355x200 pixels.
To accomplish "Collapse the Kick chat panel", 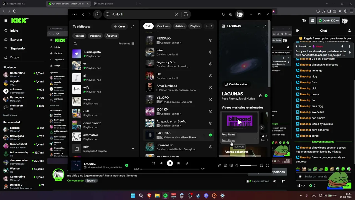I will point(298,31).
